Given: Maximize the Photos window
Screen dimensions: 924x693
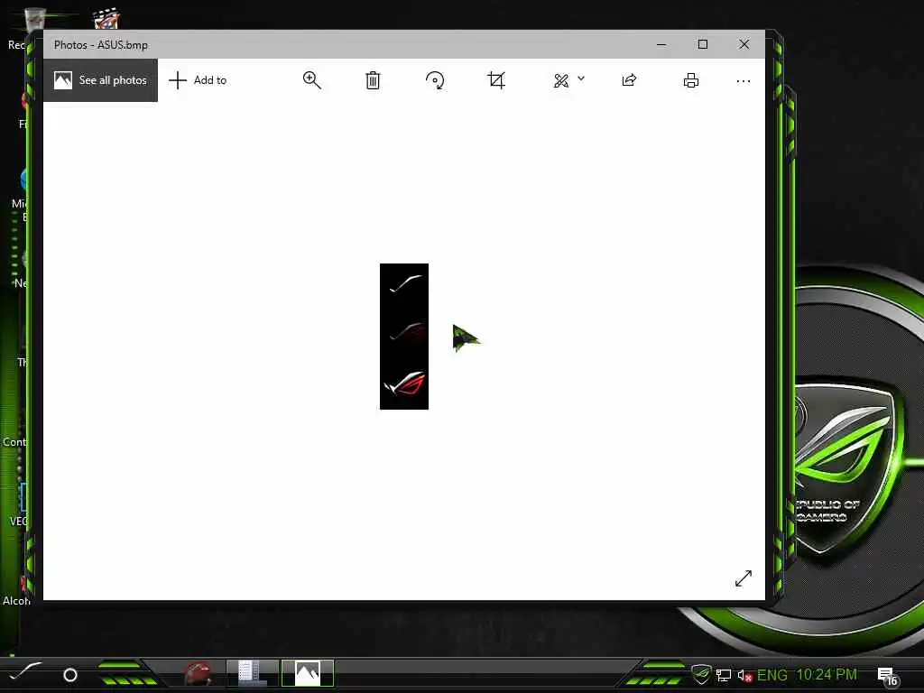Looking at the screenshot, I should [702, 44].
